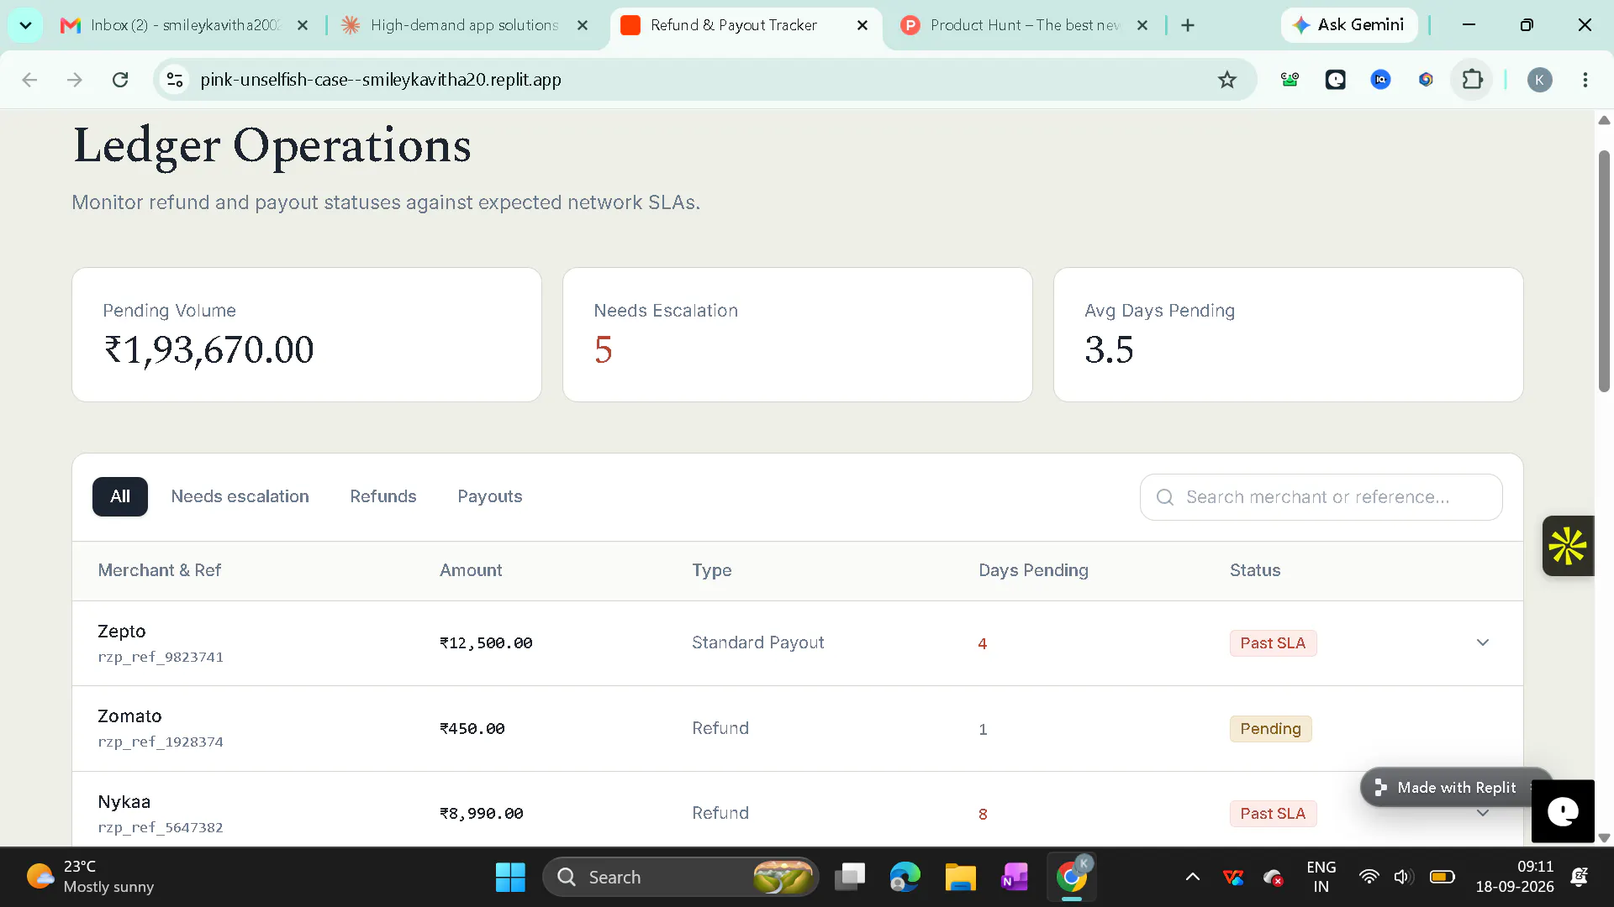The image size is (1614, 907).
Task: Click the Days Pending column header
Action: click(1033, 570)
